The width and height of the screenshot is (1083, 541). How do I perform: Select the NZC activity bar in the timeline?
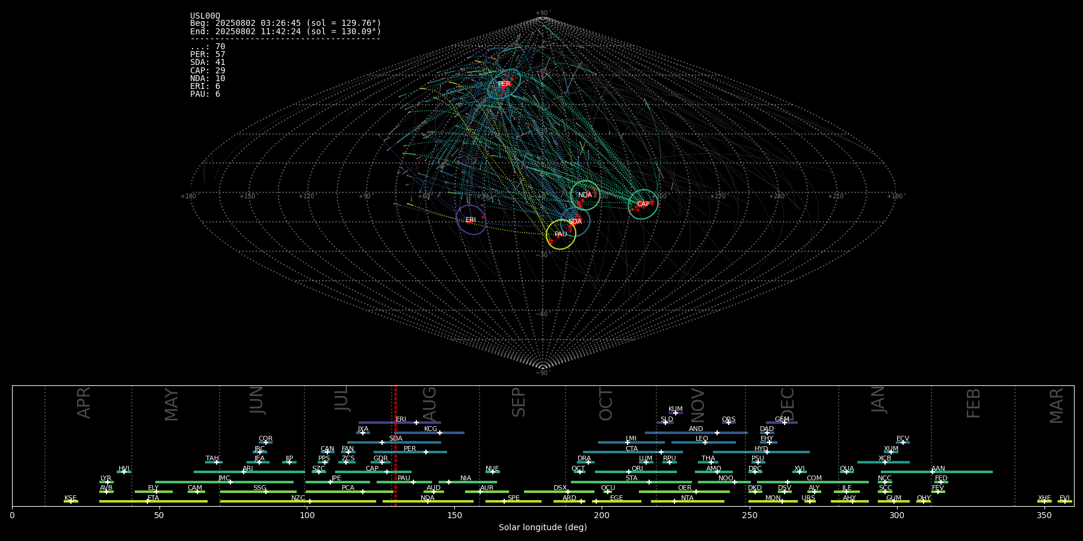click(x=298, y=501)
